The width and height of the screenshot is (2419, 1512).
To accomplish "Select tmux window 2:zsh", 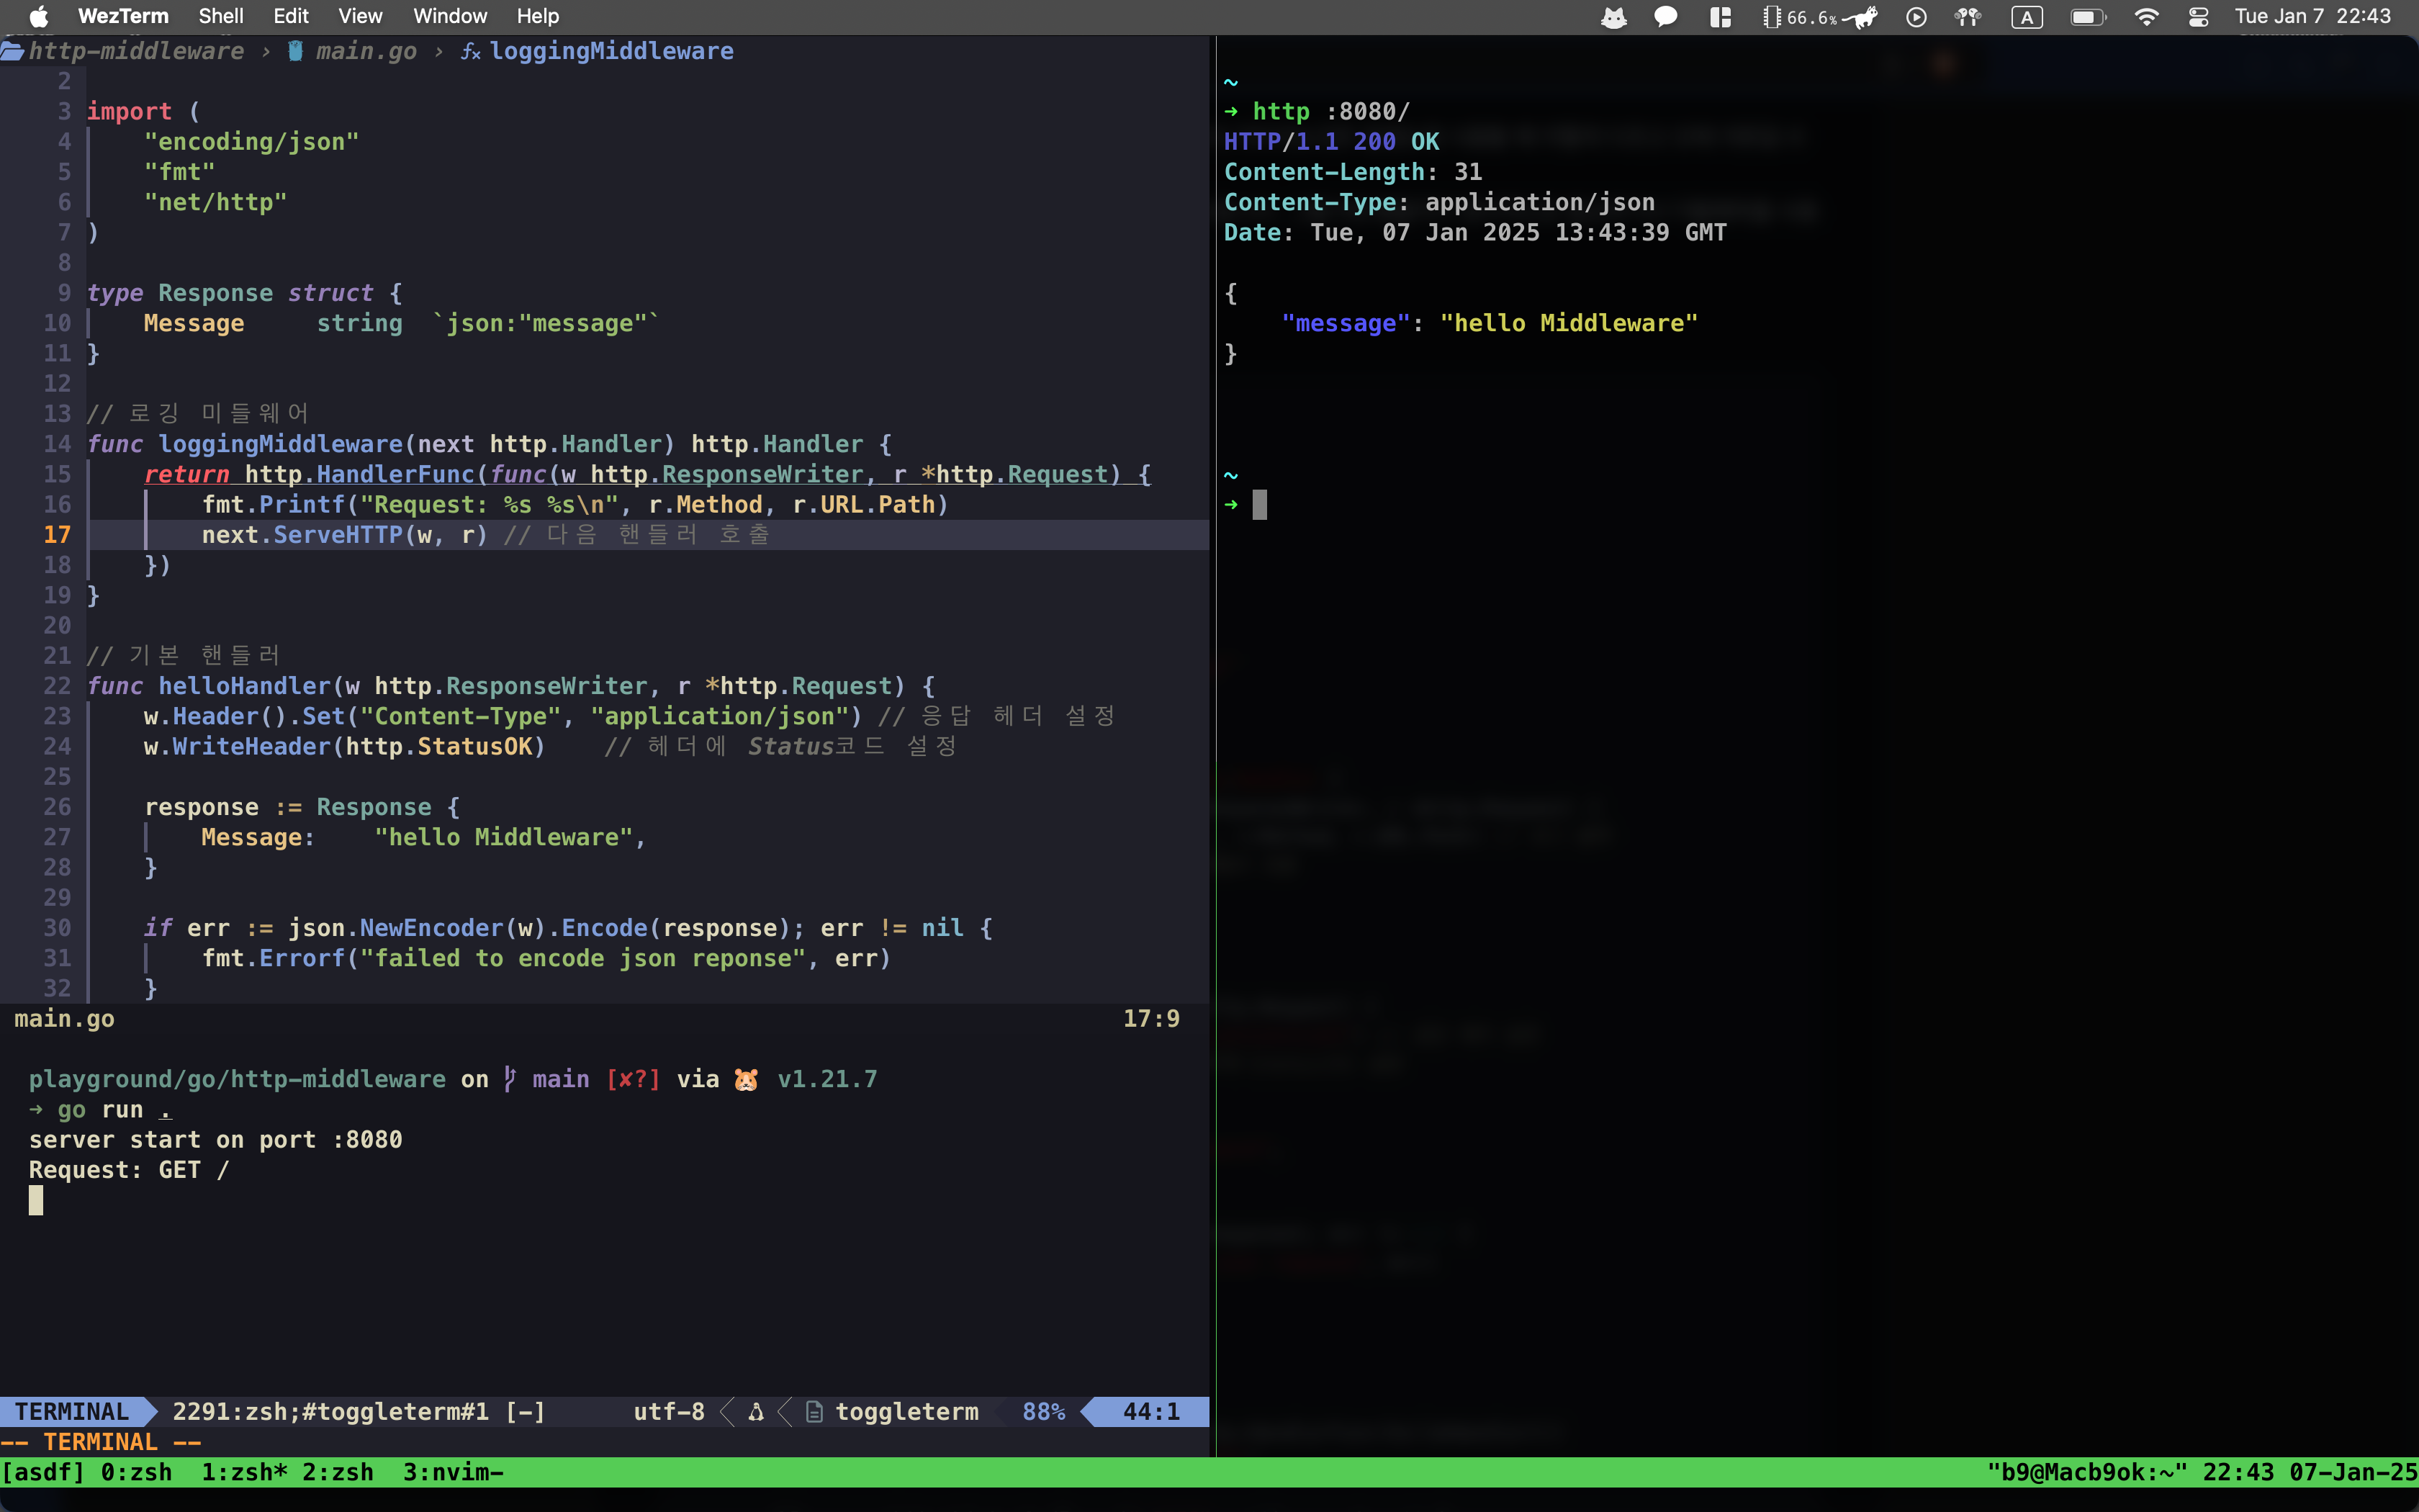I will tap(338, 1472).
